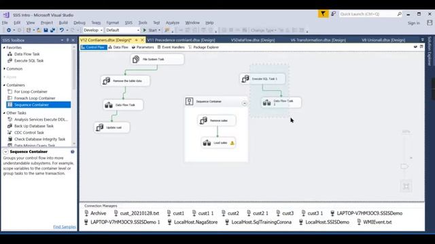435x244 pixels.
Task: Collapse the Sequence Container with chevron
Action: 245,103
